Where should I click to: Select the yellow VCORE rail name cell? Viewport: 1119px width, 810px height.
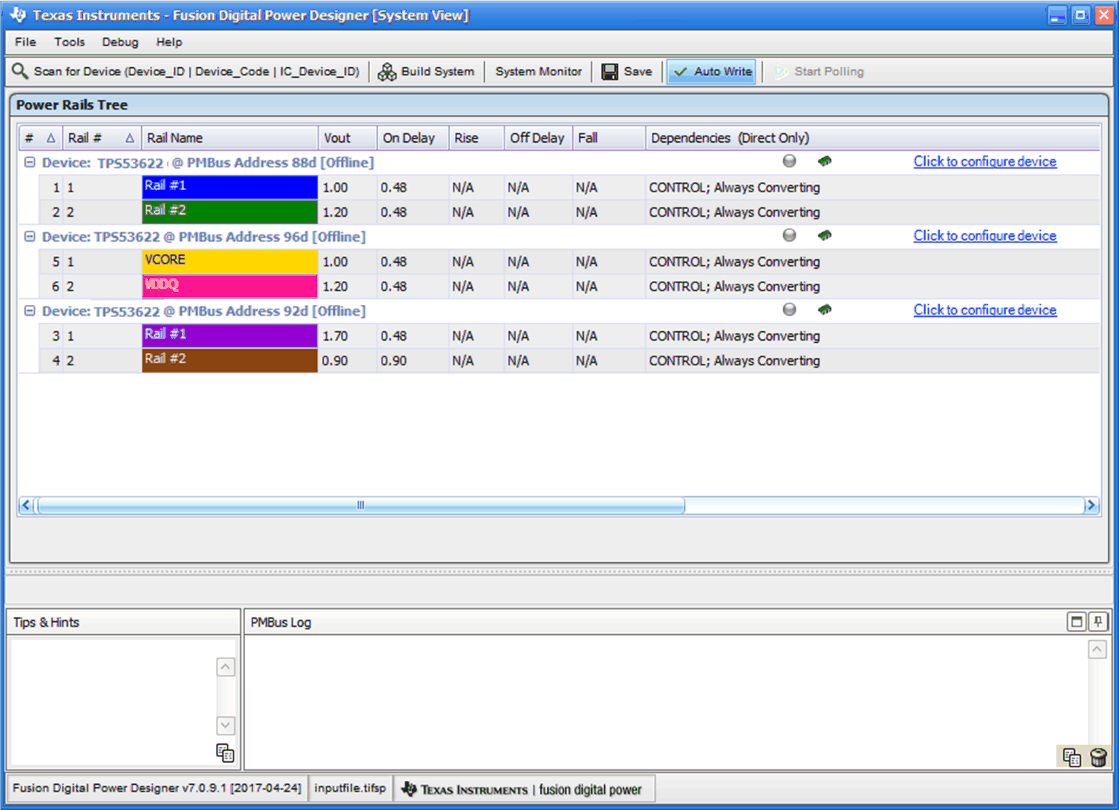[x=230, y=261]
